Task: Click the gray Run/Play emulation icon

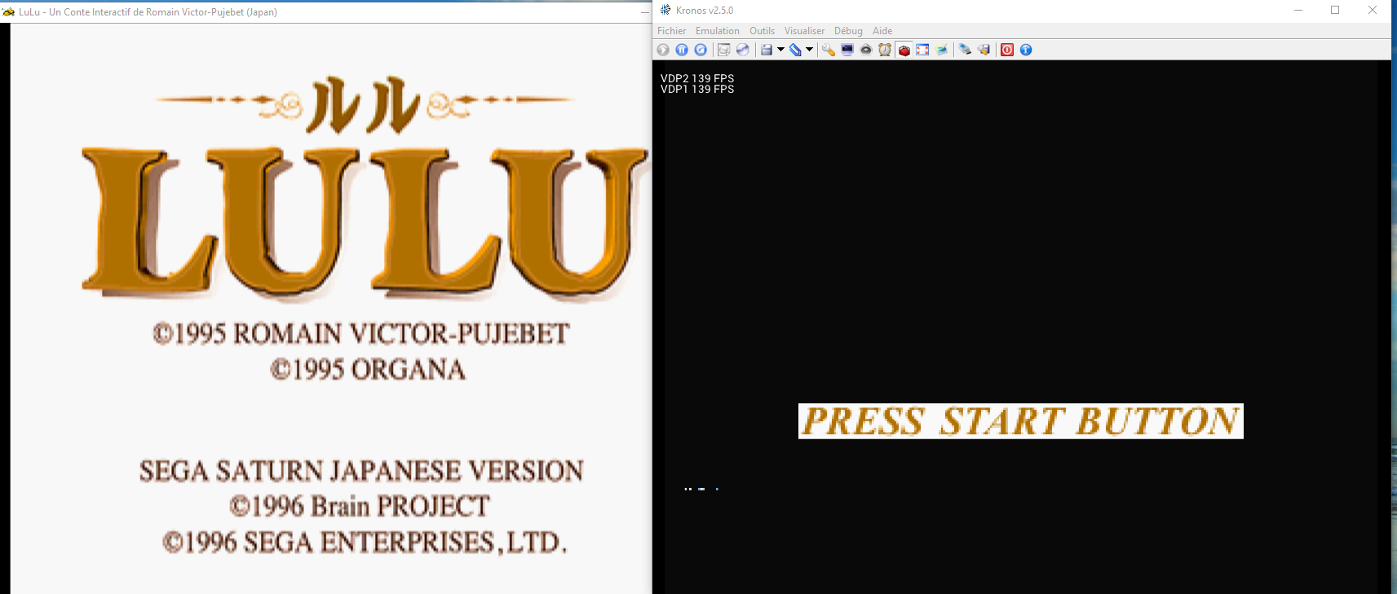Action: [x=663, y=50]
